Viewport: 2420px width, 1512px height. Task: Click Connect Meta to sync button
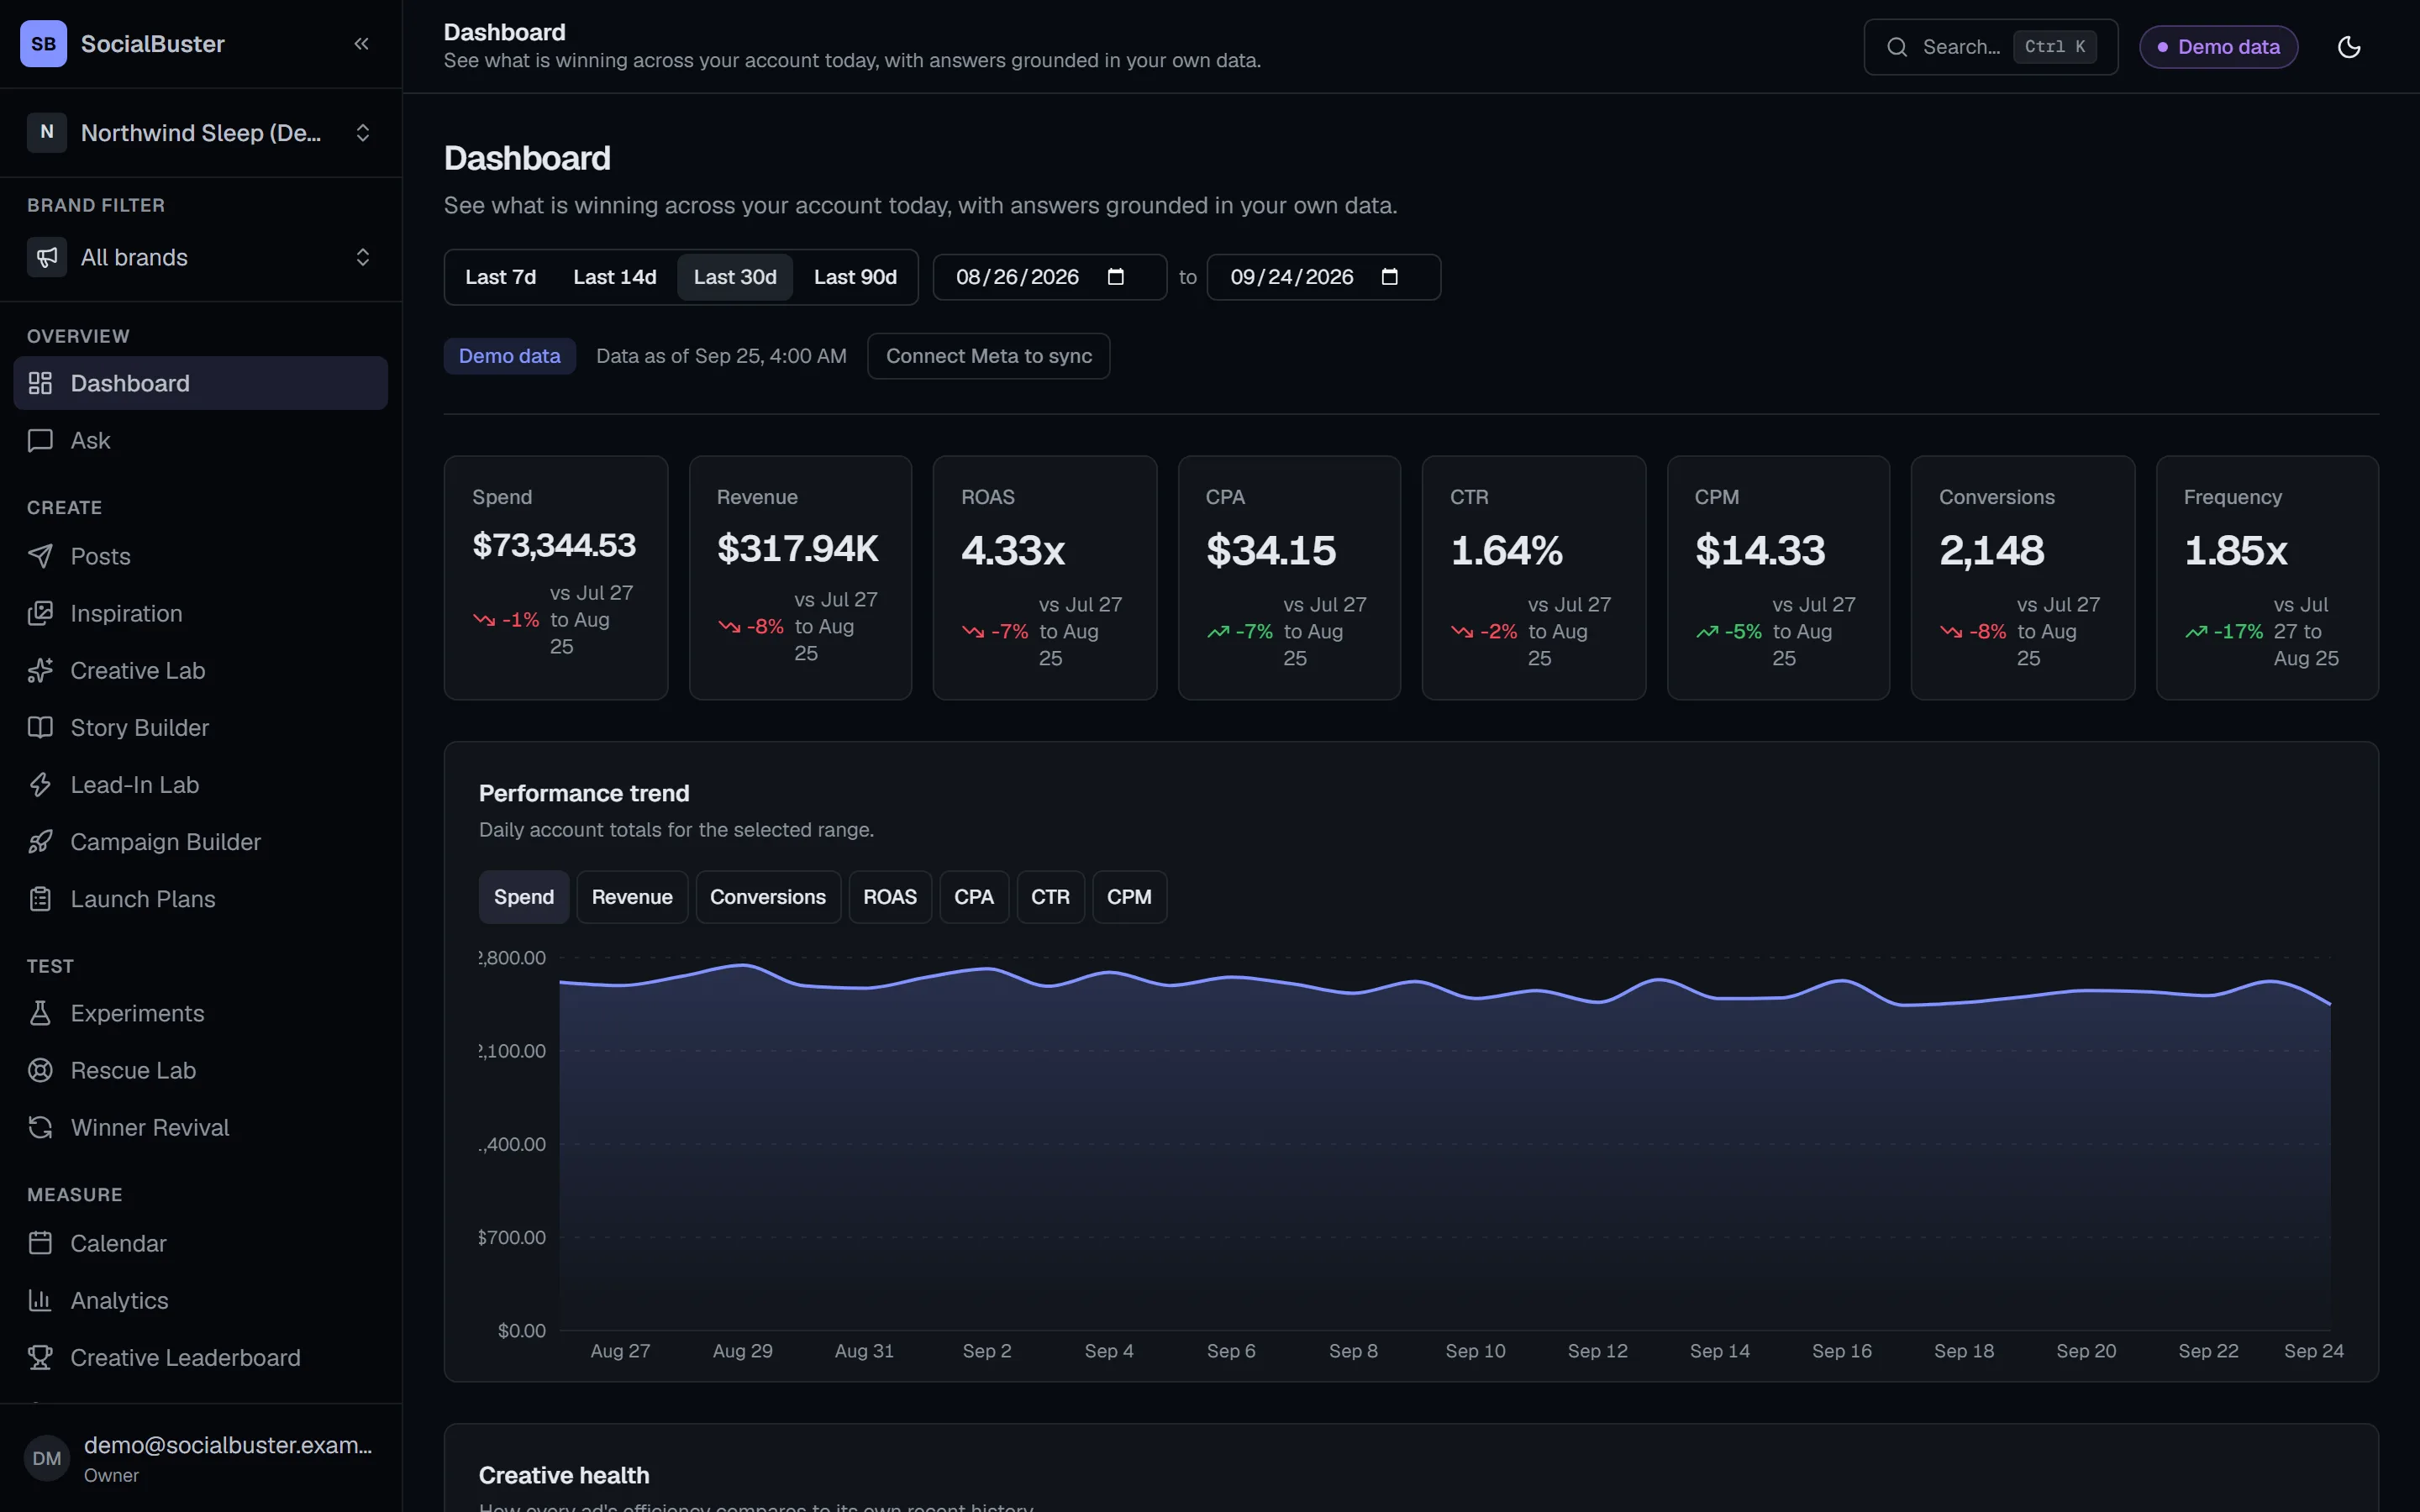989,356
